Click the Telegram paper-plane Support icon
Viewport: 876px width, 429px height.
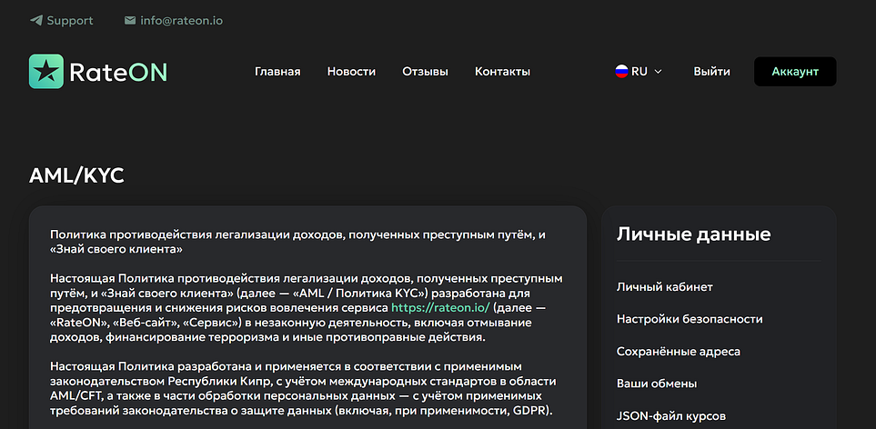(36, 20)
